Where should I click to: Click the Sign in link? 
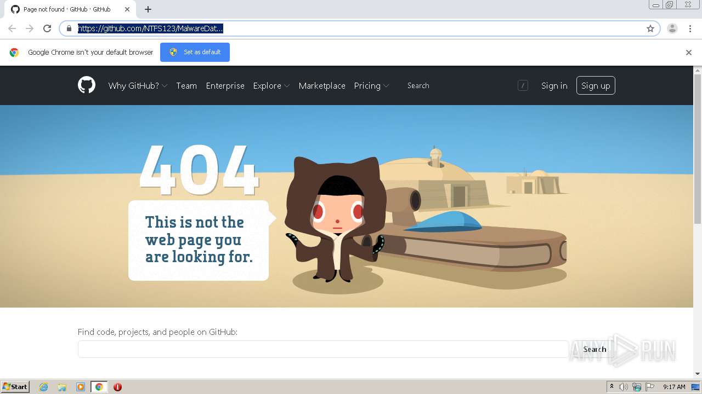coord(554,85)
